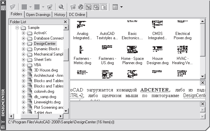Image resolution: width=210 pixels, height=131 pixels.
Task: Click the Search magnifier icon
Action: pyautogui.click(x=61, y=7)
